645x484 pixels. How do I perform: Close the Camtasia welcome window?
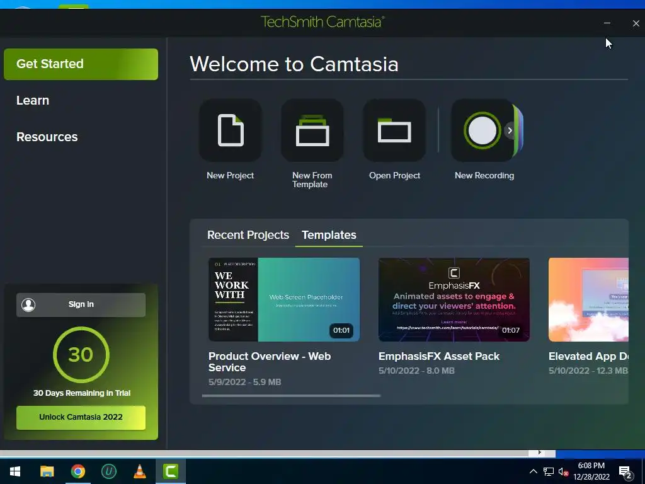[636, 23]
